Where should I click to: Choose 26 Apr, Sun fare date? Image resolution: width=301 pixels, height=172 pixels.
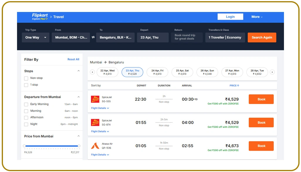click(207, 72)
